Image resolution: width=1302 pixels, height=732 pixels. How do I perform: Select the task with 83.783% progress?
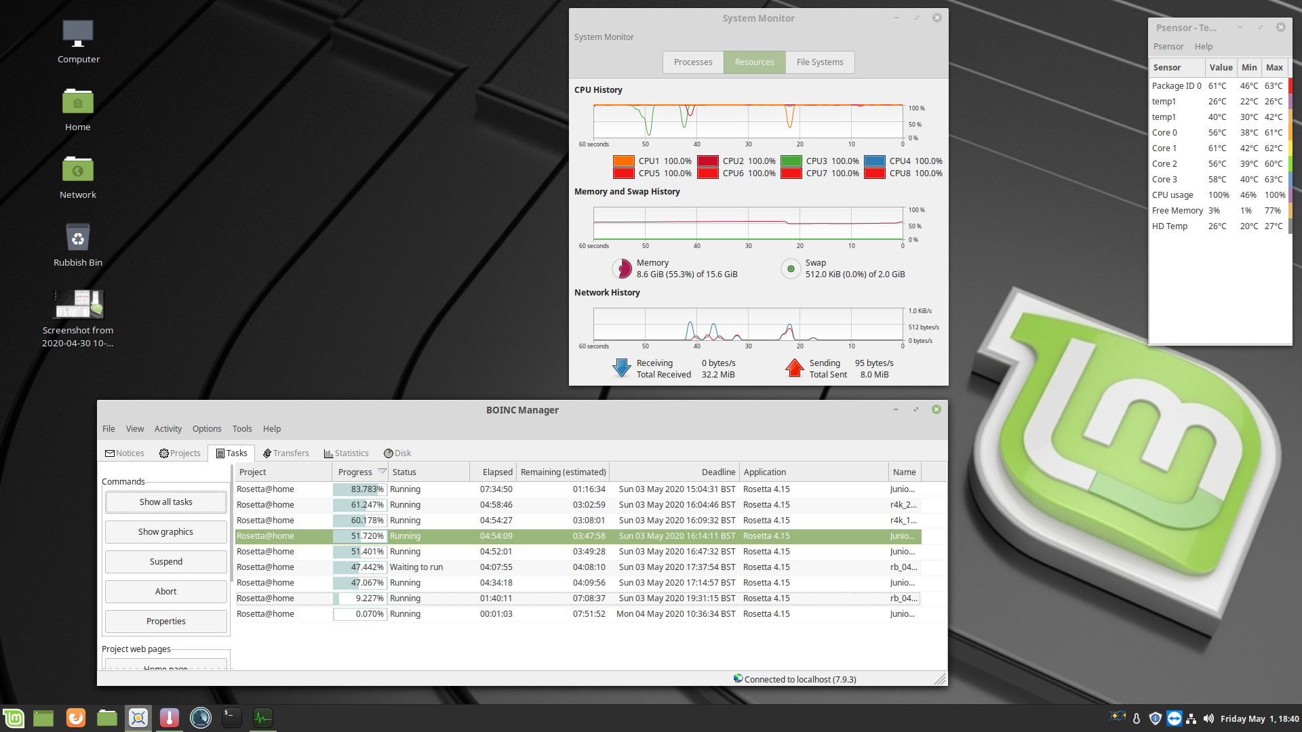click(578, 489)
